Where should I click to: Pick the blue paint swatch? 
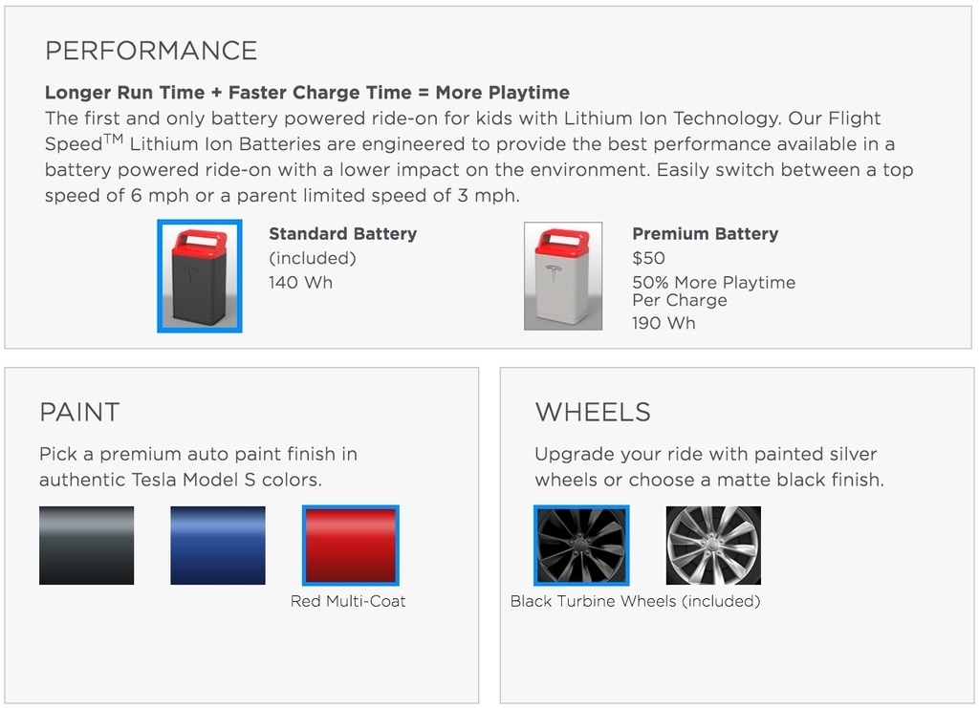pyautogui.click(x=218, y=546)
